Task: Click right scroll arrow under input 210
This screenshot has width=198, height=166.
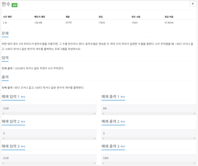Action: [x=95, y=163]
